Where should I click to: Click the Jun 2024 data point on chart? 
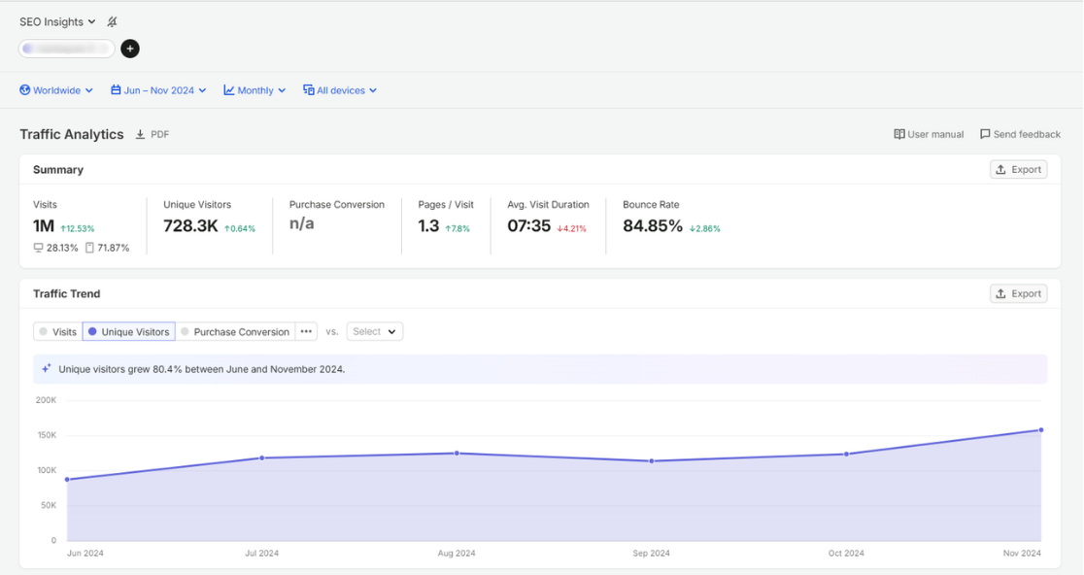point(67,480)
